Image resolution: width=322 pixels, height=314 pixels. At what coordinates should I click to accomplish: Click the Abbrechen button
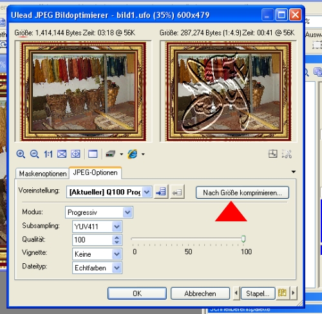[200, 293]
